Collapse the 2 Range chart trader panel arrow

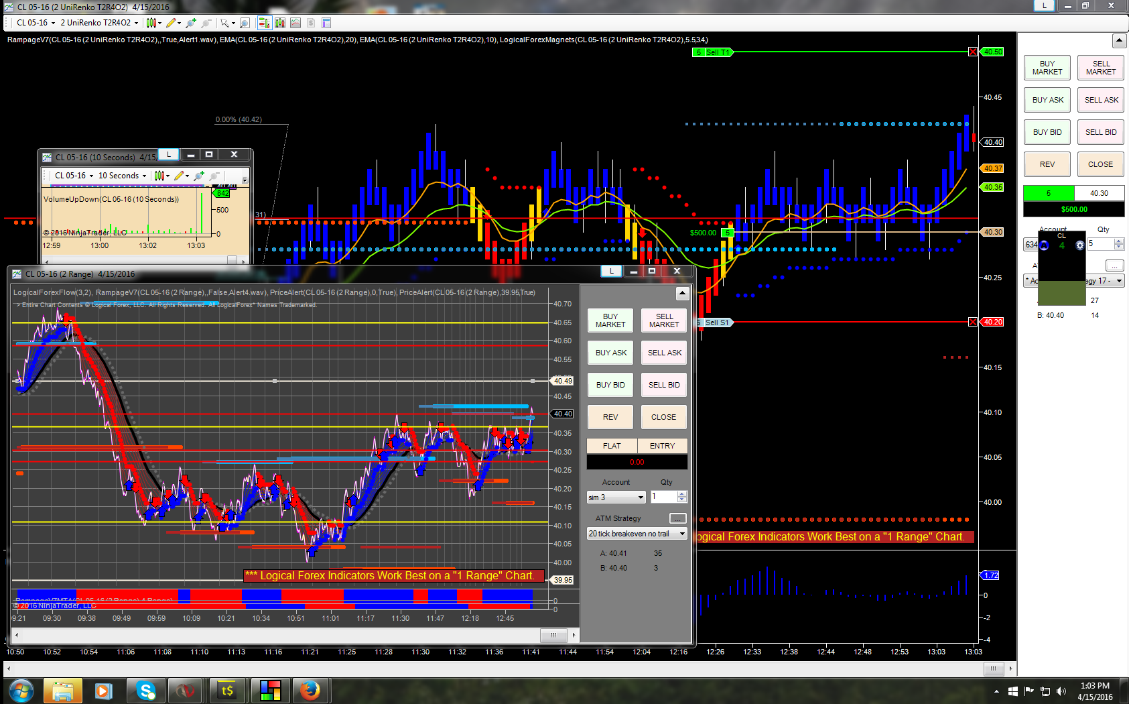point(682,293)
